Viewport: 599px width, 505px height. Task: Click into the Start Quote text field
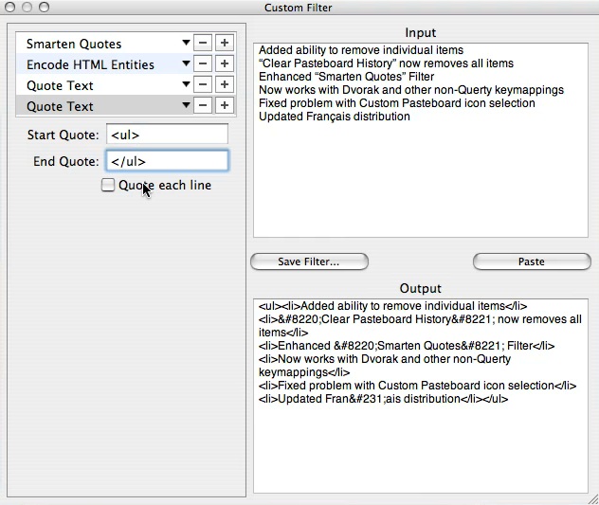pyautogui.click(x=167, y=135)
